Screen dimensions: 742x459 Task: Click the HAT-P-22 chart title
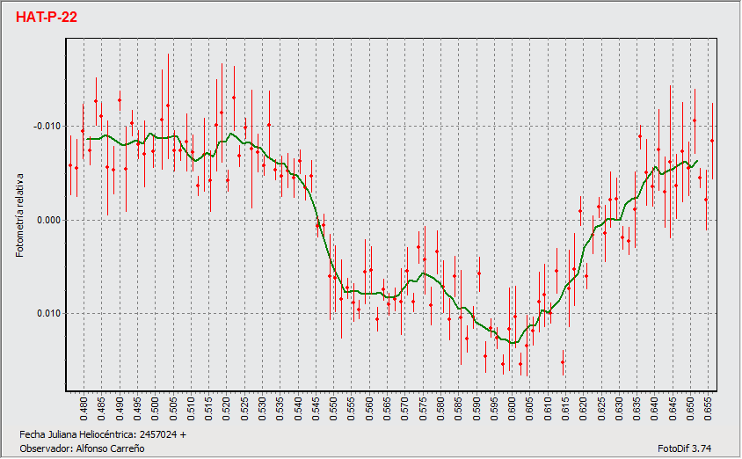point(47,17)
